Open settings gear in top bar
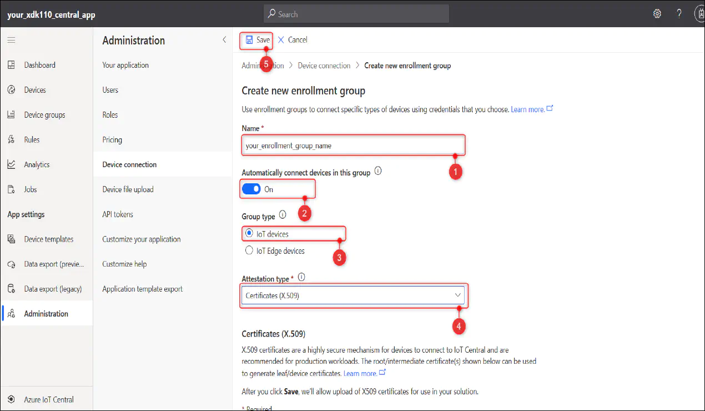Screen dimensions: 705x411 [x=657, y=14]
